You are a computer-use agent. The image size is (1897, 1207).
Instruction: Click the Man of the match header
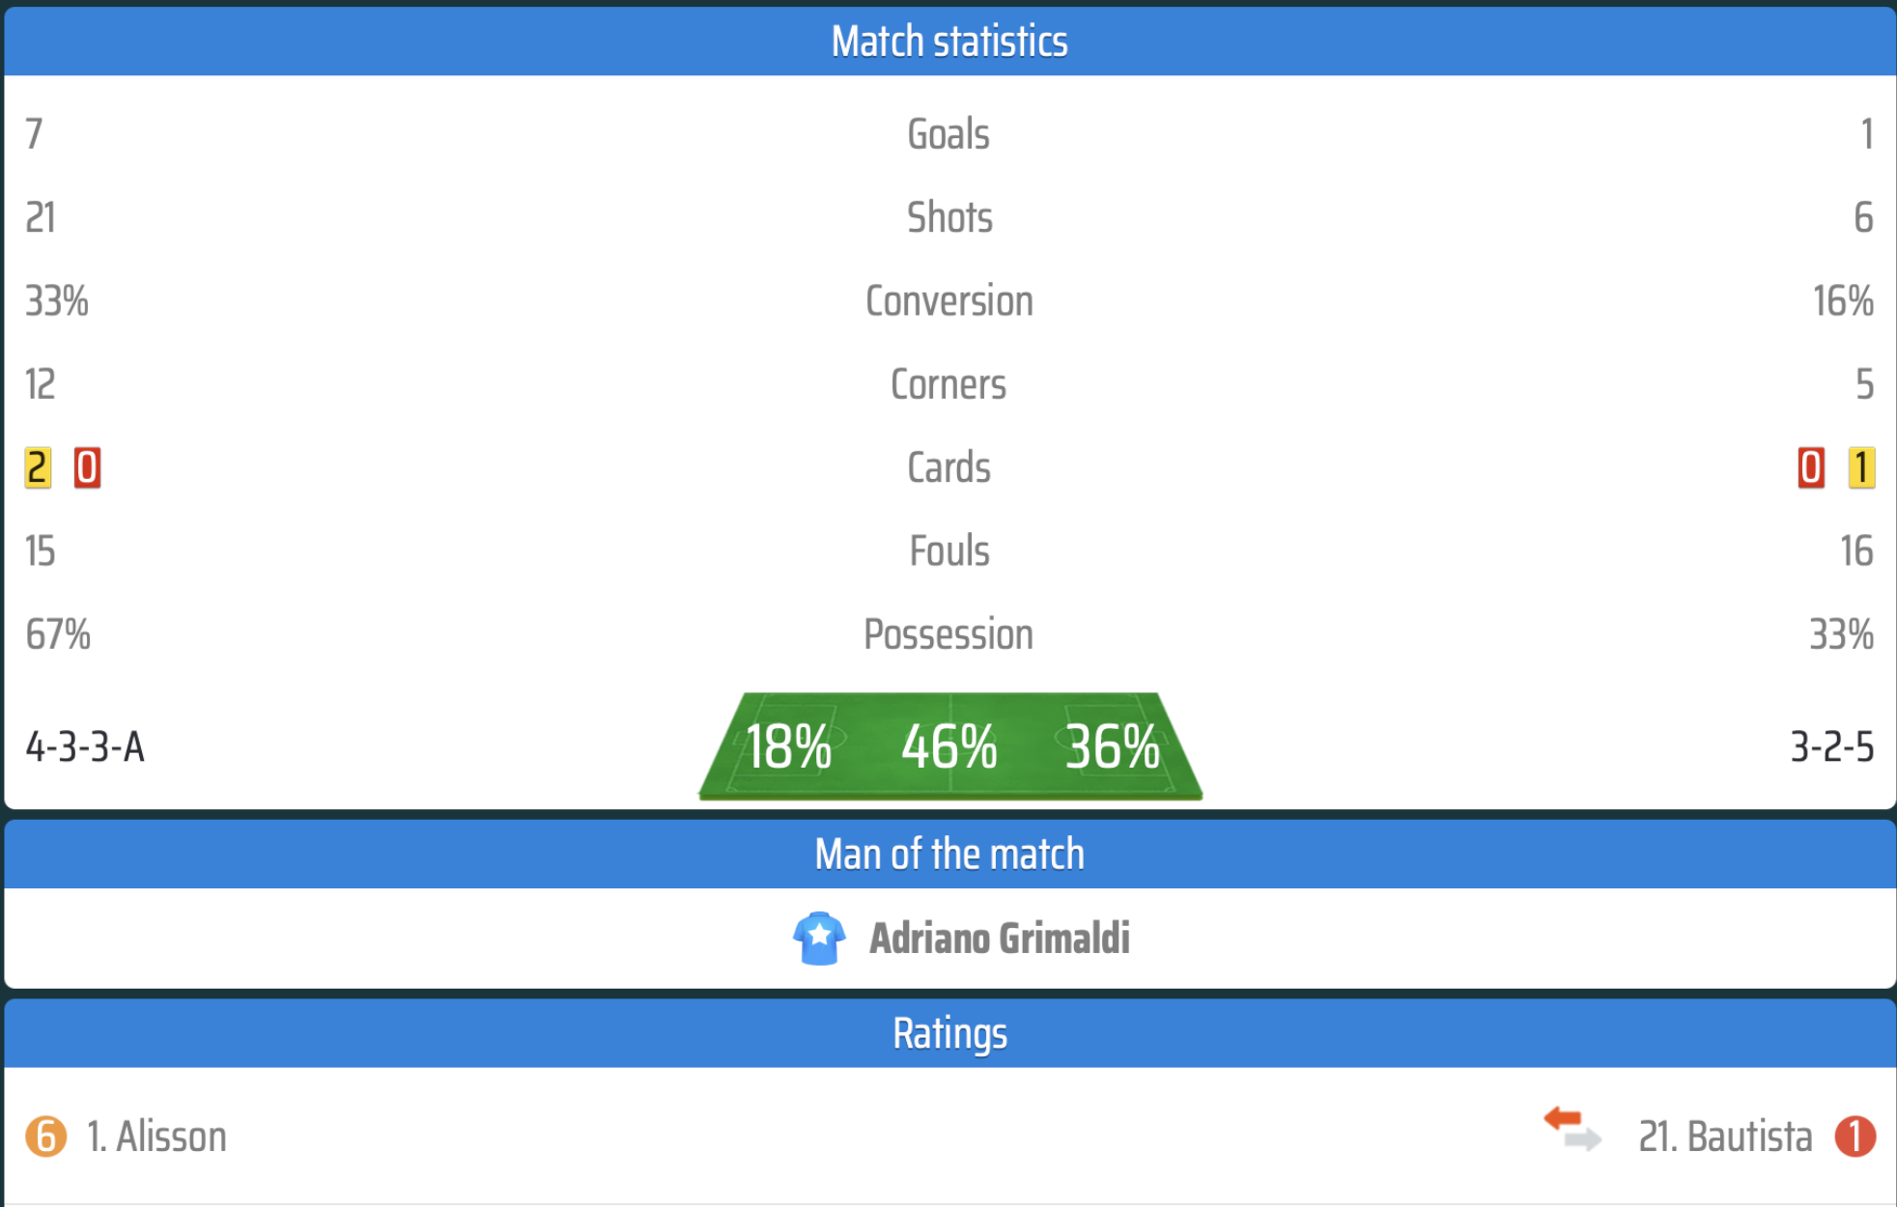coord(949,855)
